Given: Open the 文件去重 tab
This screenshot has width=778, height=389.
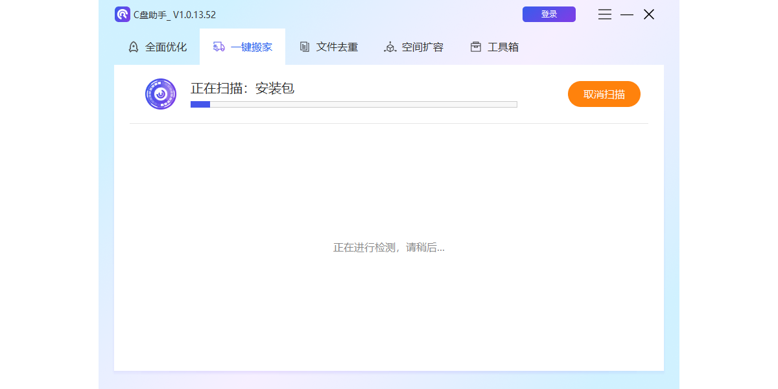Looking at the screenshot, I should (337, 47).
